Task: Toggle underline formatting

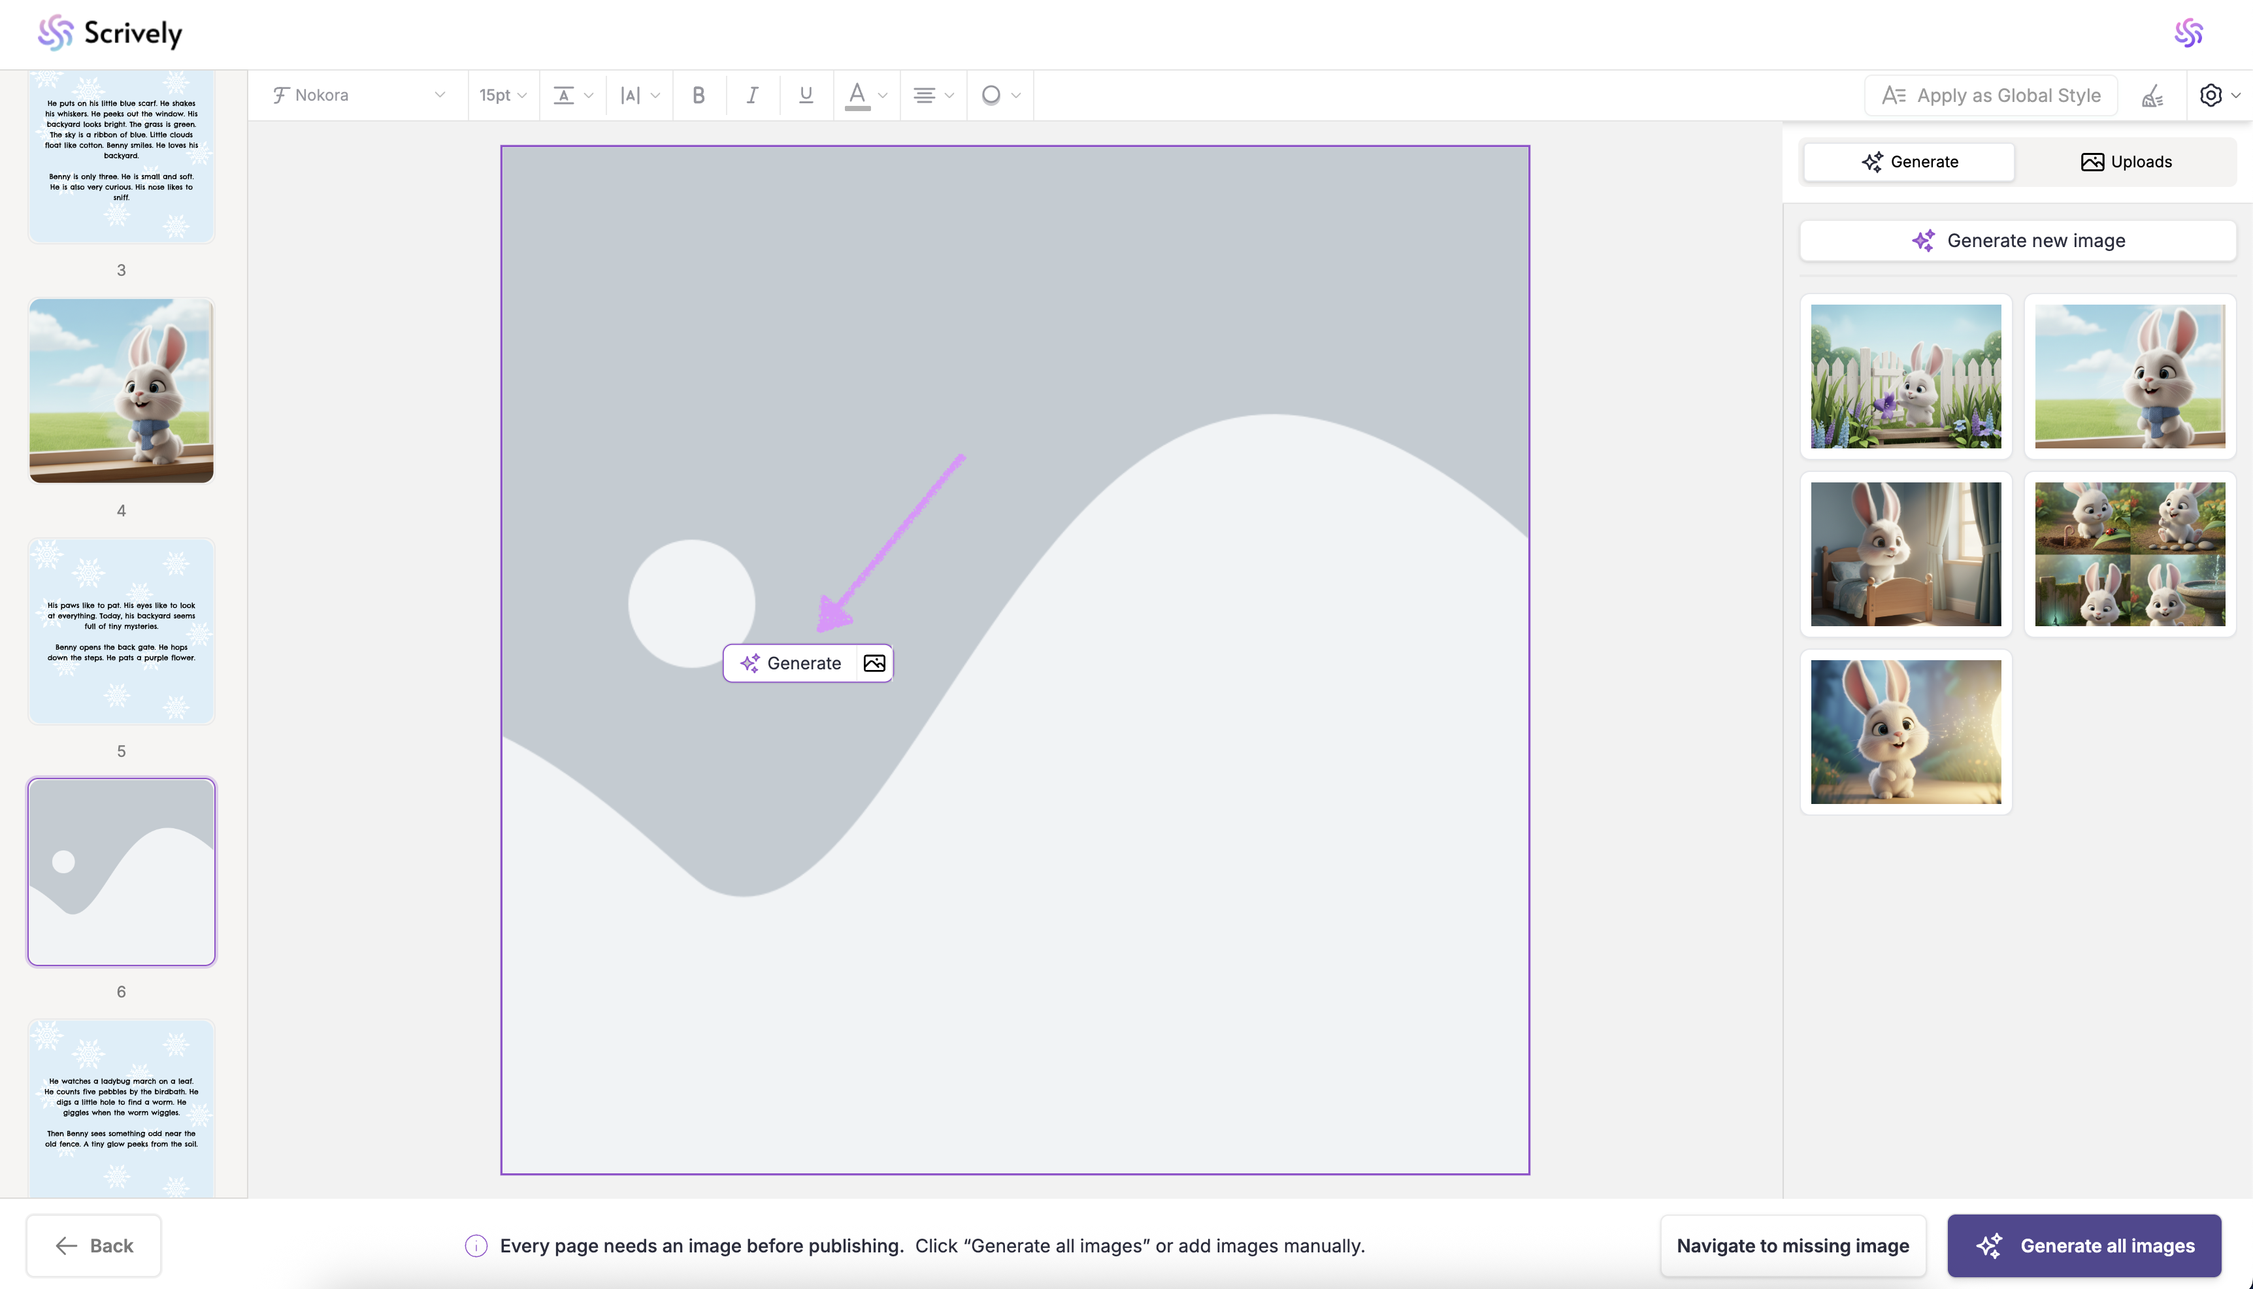Action: tap(805, 95)
